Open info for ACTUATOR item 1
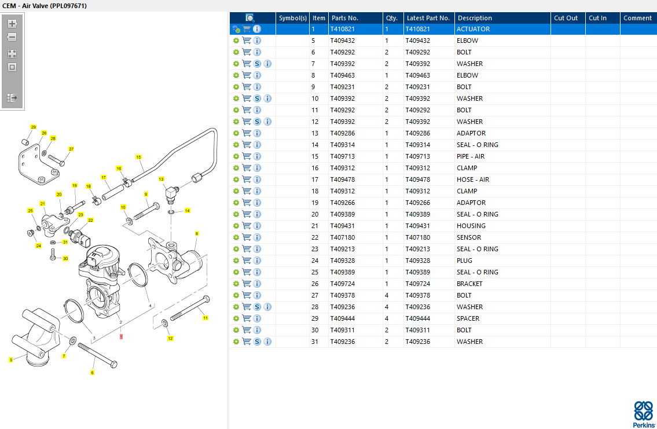This screenshot has width=657, height=429. pos(257,29)
